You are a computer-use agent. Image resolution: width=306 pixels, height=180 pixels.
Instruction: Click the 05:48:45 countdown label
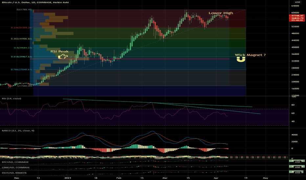point(297,20)
